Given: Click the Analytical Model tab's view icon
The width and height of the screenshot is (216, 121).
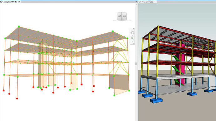Looking at the screenshot, I should pyautogui.click(x=1, y=2).
